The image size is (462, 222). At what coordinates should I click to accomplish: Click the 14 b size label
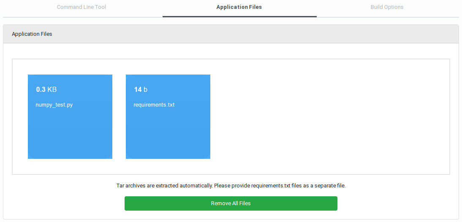click(141, 90)
